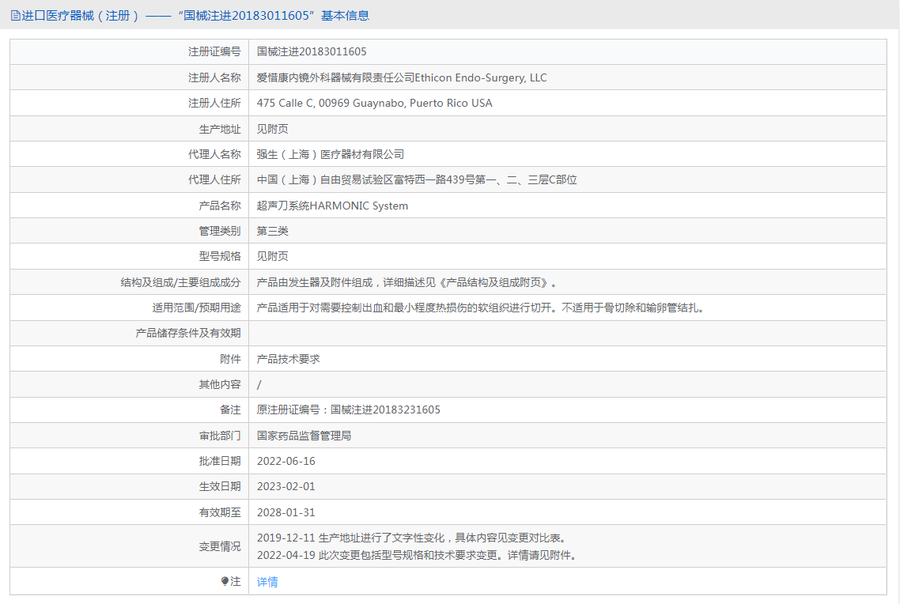
Task: Click approval date 2022-06-16
Action: pos(286,461)
